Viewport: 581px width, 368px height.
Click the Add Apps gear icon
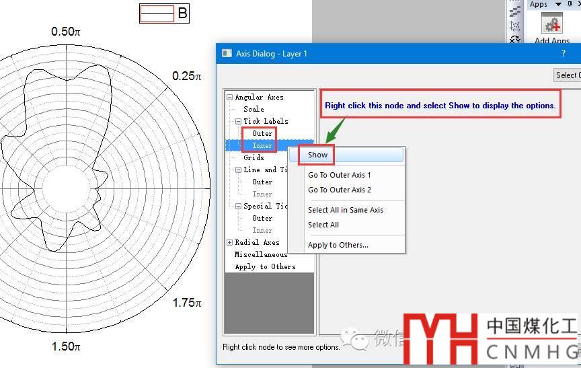coord(553,24)
